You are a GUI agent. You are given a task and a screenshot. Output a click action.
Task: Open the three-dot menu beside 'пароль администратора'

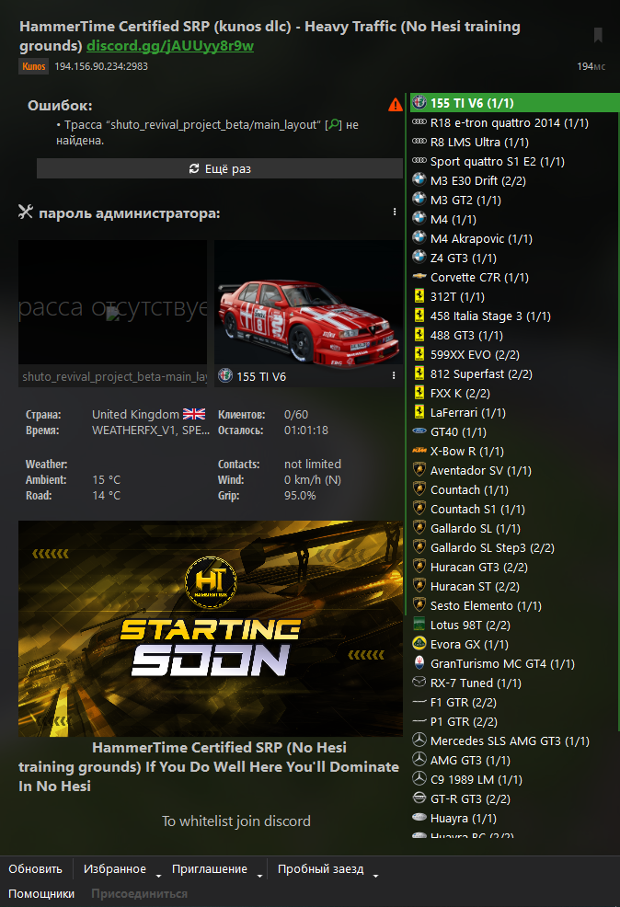click(x=395, y=212)
